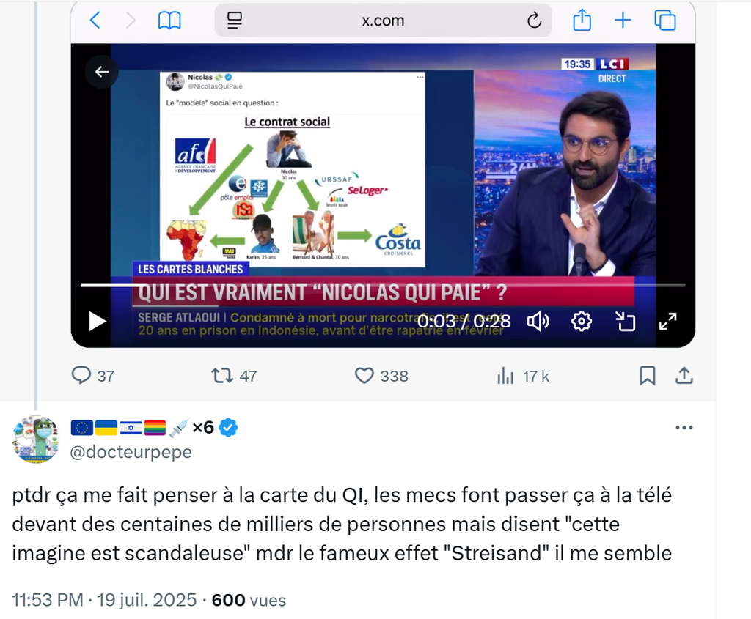Repost the tweet with 47 reposts

(x=234, y=376)
